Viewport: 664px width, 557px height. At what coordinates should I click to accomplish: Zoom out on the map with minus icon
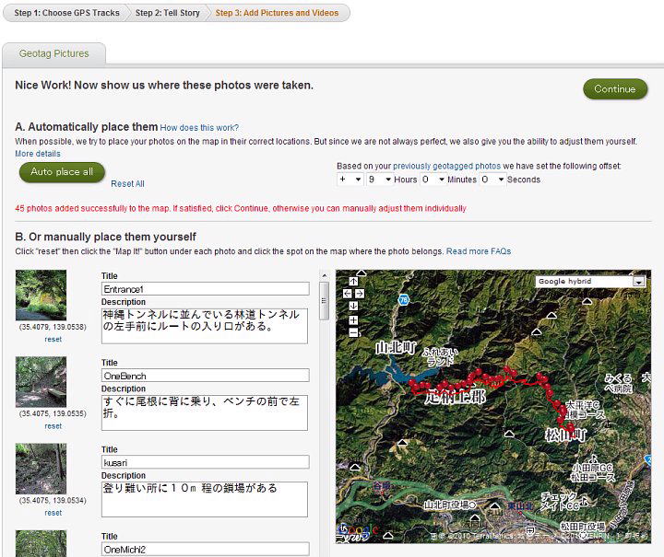[353, 332]
